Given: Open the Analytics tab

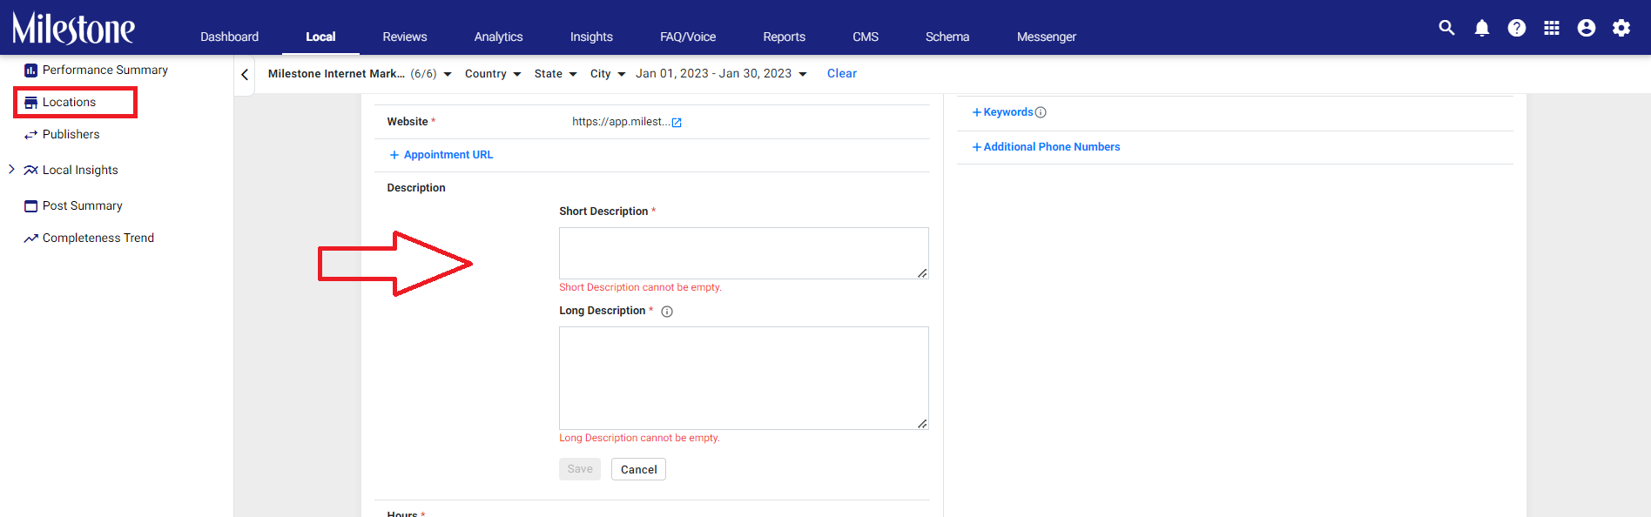Looking at the screenshot, I should [x=498, y=37].
